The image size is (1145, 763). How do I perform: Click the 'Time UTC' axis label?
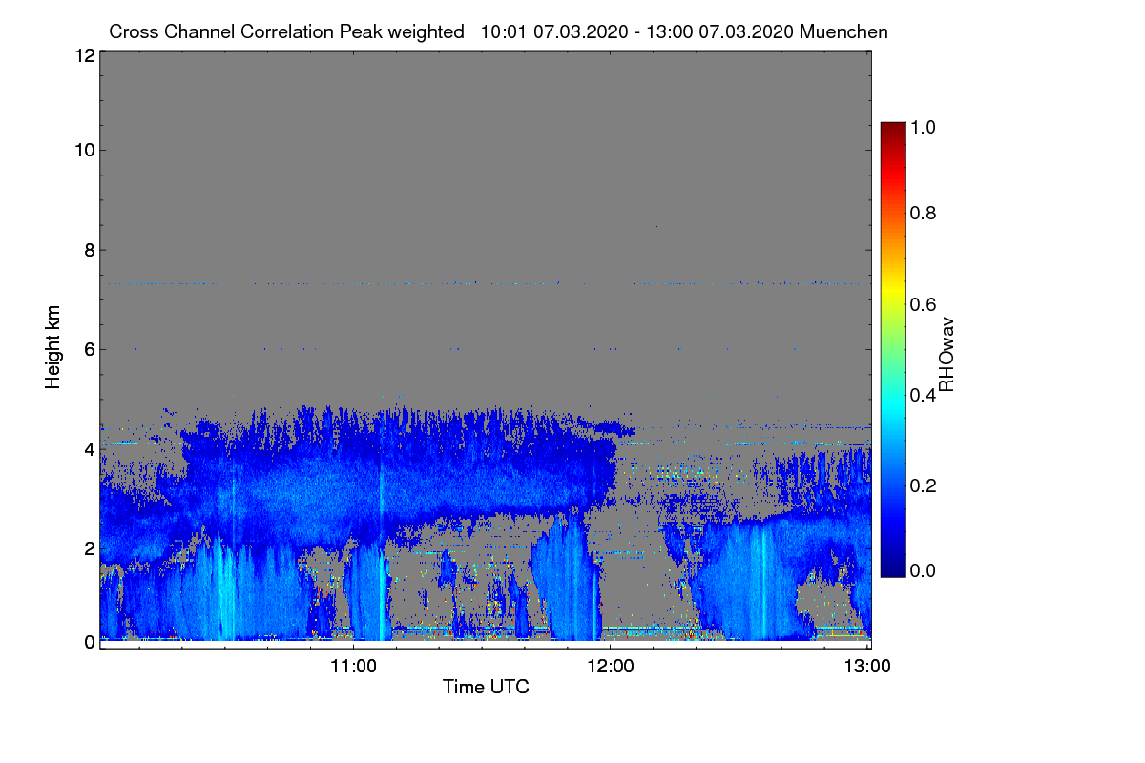click(486, 687)
